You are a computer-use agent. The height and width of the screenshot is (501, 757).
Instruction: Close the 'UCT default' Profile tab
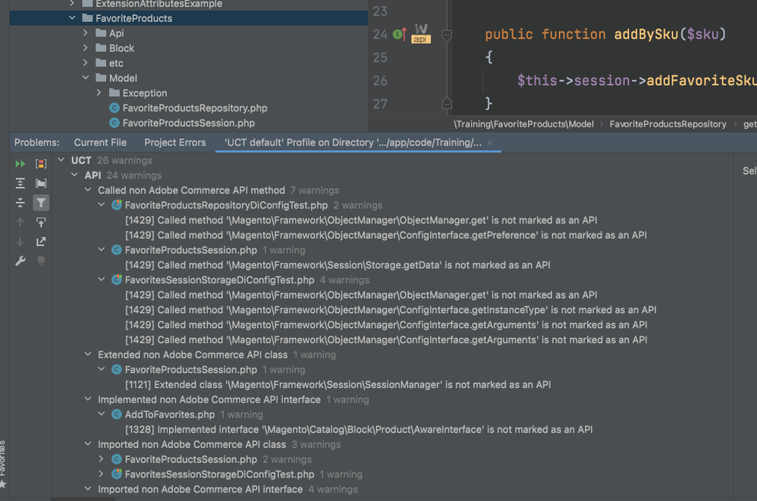click(x=490, y=142)
